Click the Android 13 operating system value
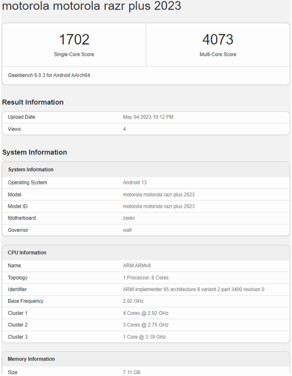Image resolution: width=292 pixels, height=376 pixels. tap(135, 183)
